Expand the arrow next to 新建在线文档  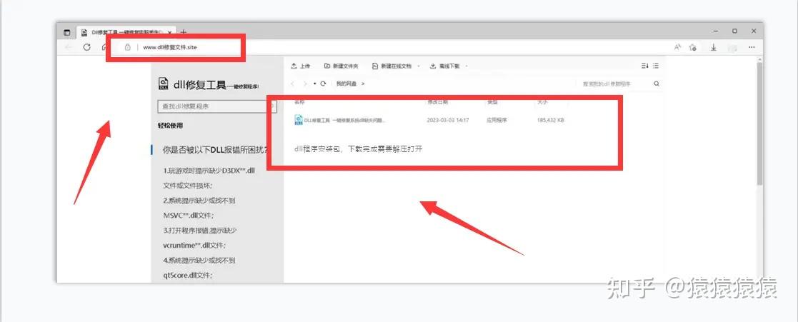click(419, 66)
